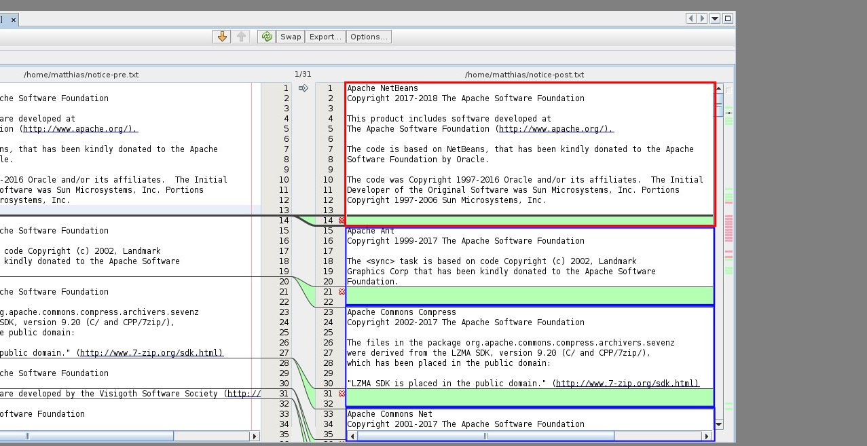Click the Swap button
The height and width of the screenshot is (446, 867).
click(291, 37)
